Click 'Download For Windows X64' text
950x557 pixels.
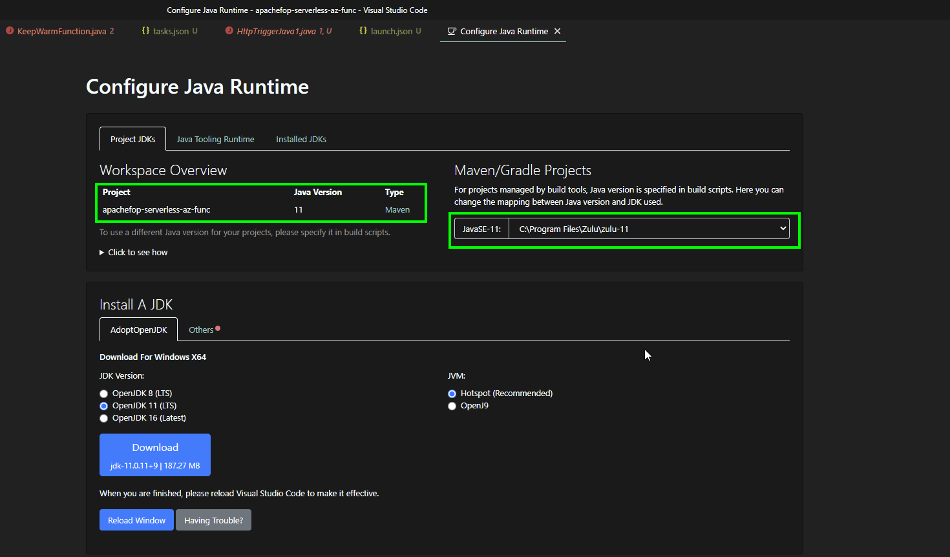(153, 357)
